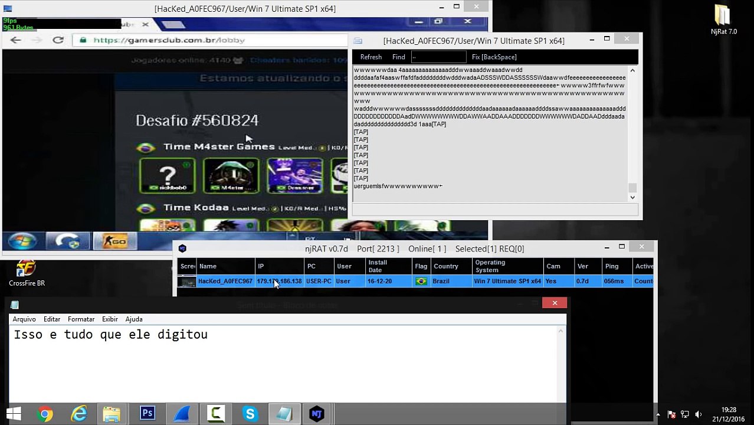Image resolution: width=754 pixels, height=425 pixels.
Task: Click the Brazil flag beside Time M4ster Games
Action: click(x=146, y=148)
